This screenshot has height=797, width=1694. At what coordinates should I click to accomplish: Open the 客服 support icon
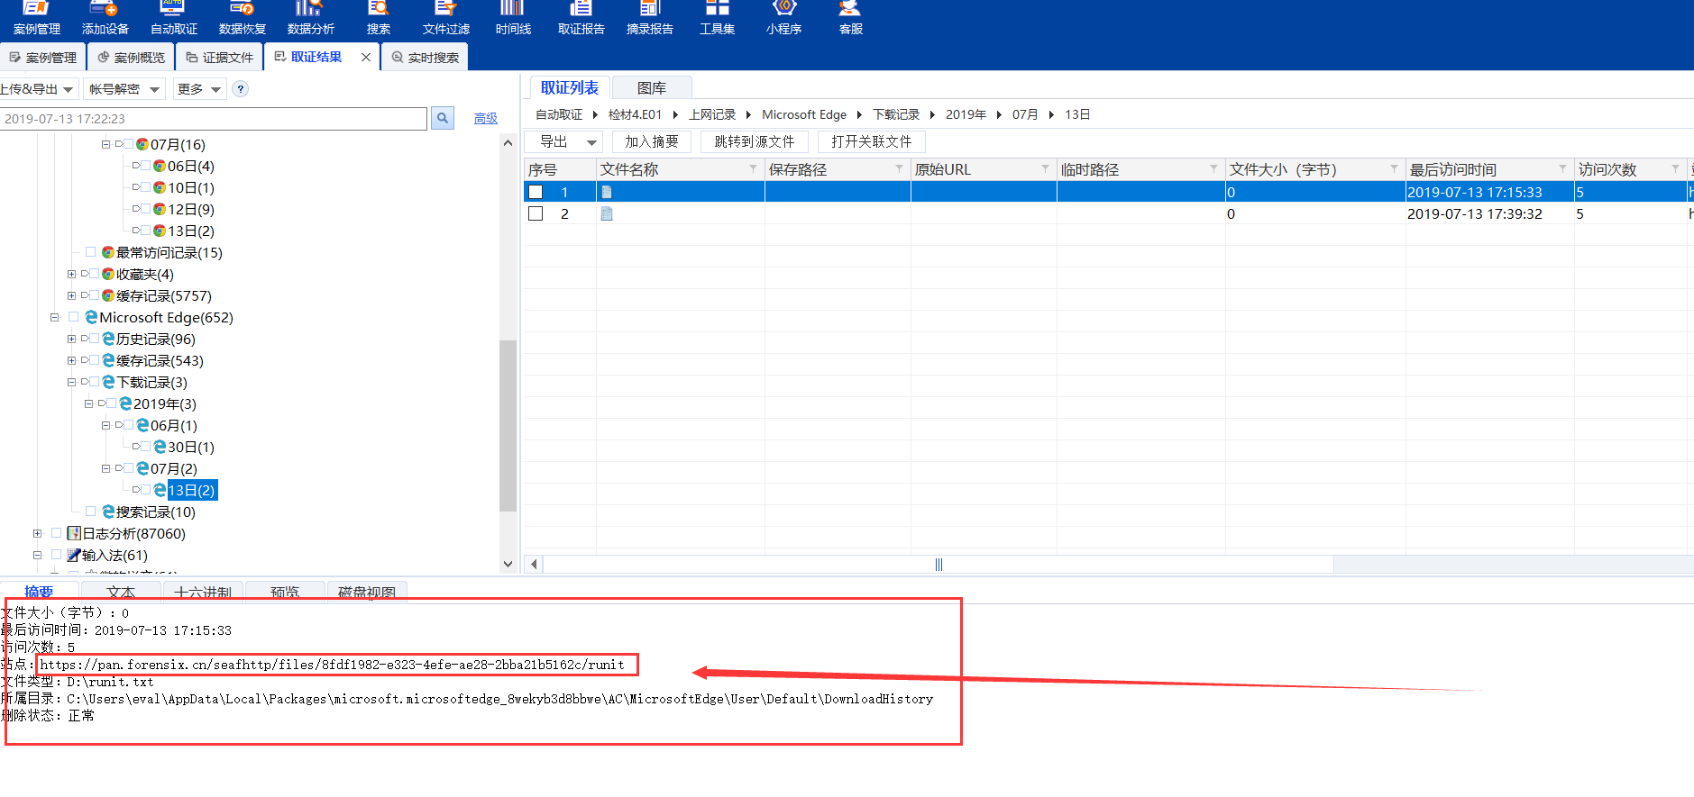[x=850, y=18]
